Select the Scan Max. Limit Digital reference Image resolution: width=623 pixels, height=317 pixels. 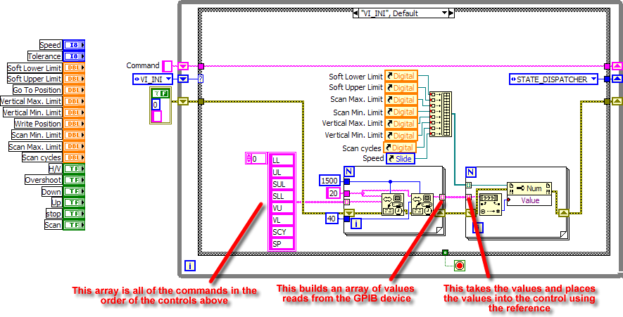point(401,100)
